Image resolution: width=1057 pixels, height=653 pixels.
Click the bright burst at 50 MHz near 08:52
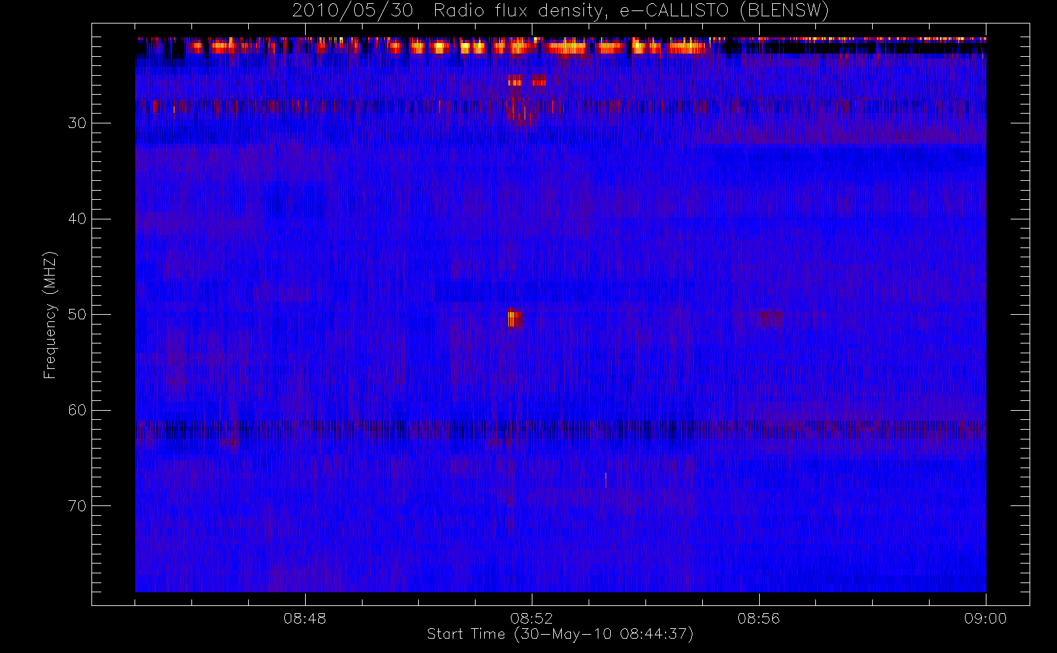[x=513, y=319]
